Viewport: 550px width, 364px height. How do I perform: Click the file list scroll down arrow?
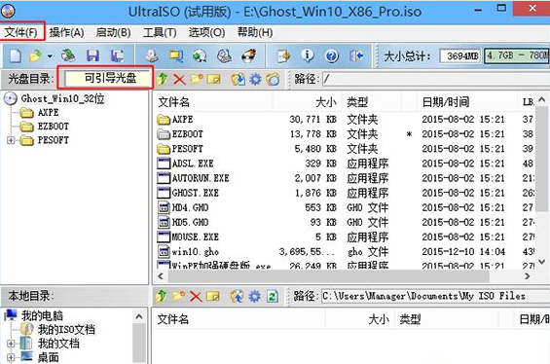(x=542, y=262)
